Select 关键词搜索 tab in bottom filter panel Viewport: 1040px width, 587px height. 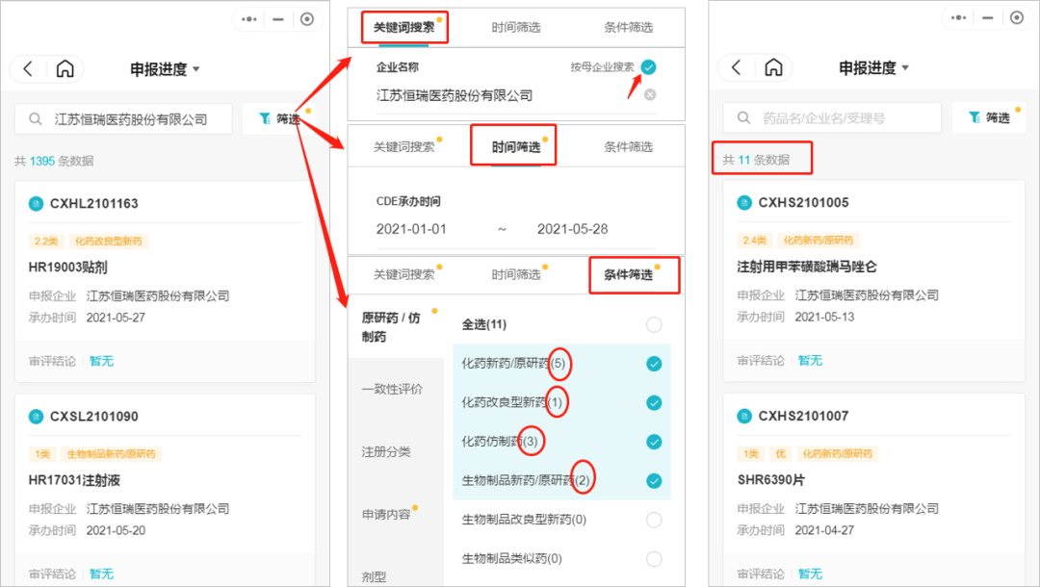(403, 274)
